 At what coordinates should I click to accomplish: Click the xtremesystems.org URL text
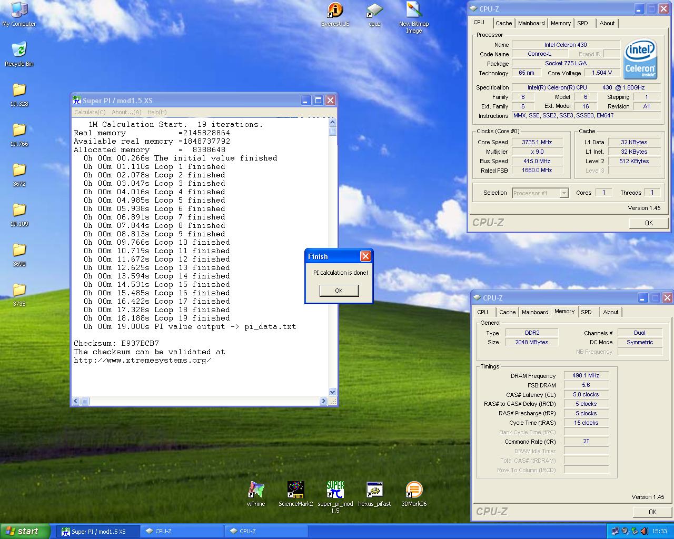click(142, 360)
